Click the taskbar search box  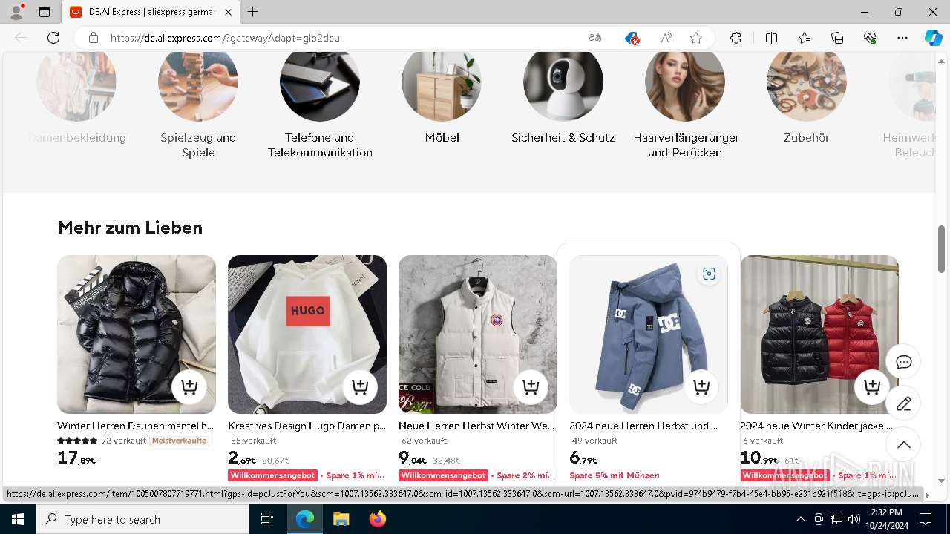[x=142, y=519]
